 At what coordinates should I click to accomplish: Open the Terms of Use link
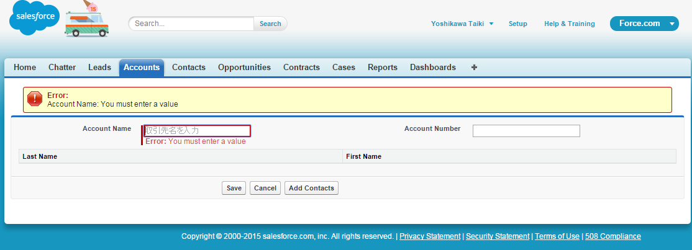point(557,236)
